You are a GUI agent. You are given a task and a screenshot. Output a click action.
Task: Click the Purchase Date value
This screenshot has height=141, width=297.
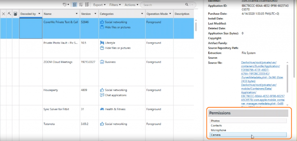point(260,14)
